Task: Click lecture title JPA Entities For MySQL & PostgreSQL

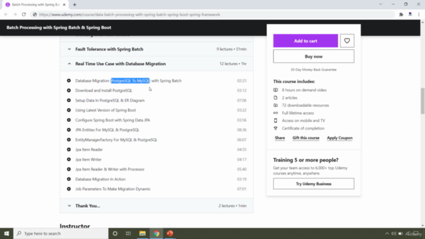Action: tap(107, 130)
